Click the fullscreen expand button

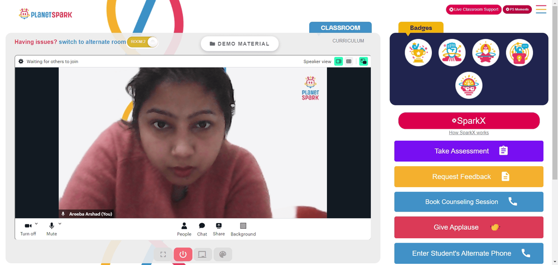pyautogui.click(x=163, y=254)
